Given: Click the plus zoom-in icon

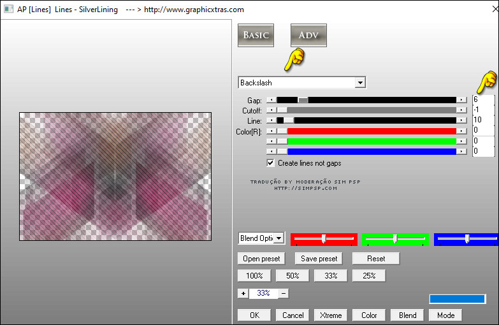Looking at the screenshot, I should tap(243, 293).
